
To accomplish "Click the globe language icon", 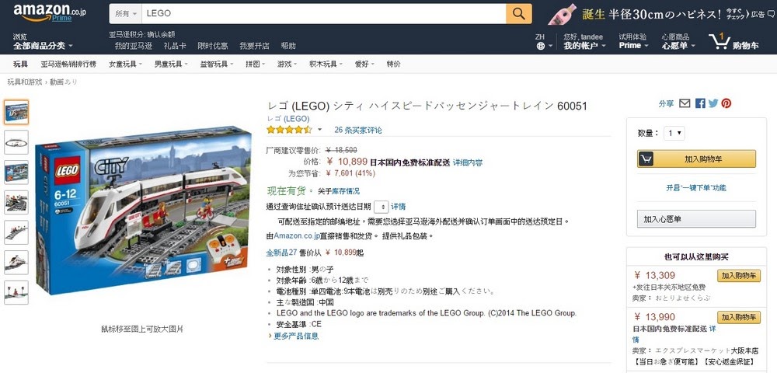I will coord(540,46).
